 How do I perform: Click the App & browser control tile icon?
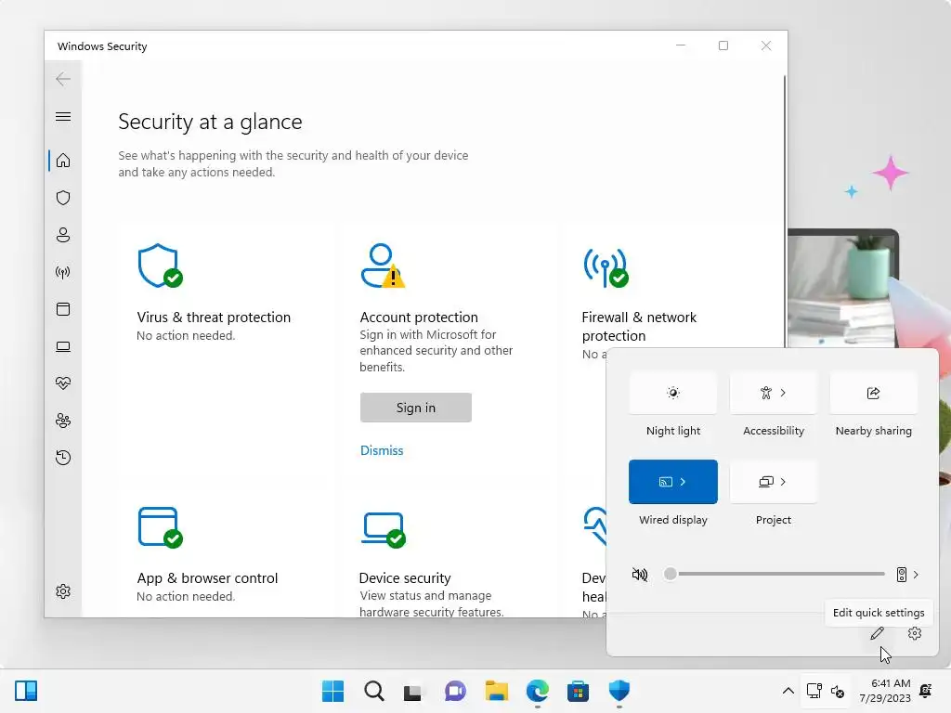coord(160,527)
